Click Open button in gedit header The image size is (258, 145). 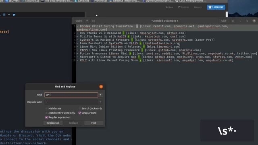tap(79, 21)
